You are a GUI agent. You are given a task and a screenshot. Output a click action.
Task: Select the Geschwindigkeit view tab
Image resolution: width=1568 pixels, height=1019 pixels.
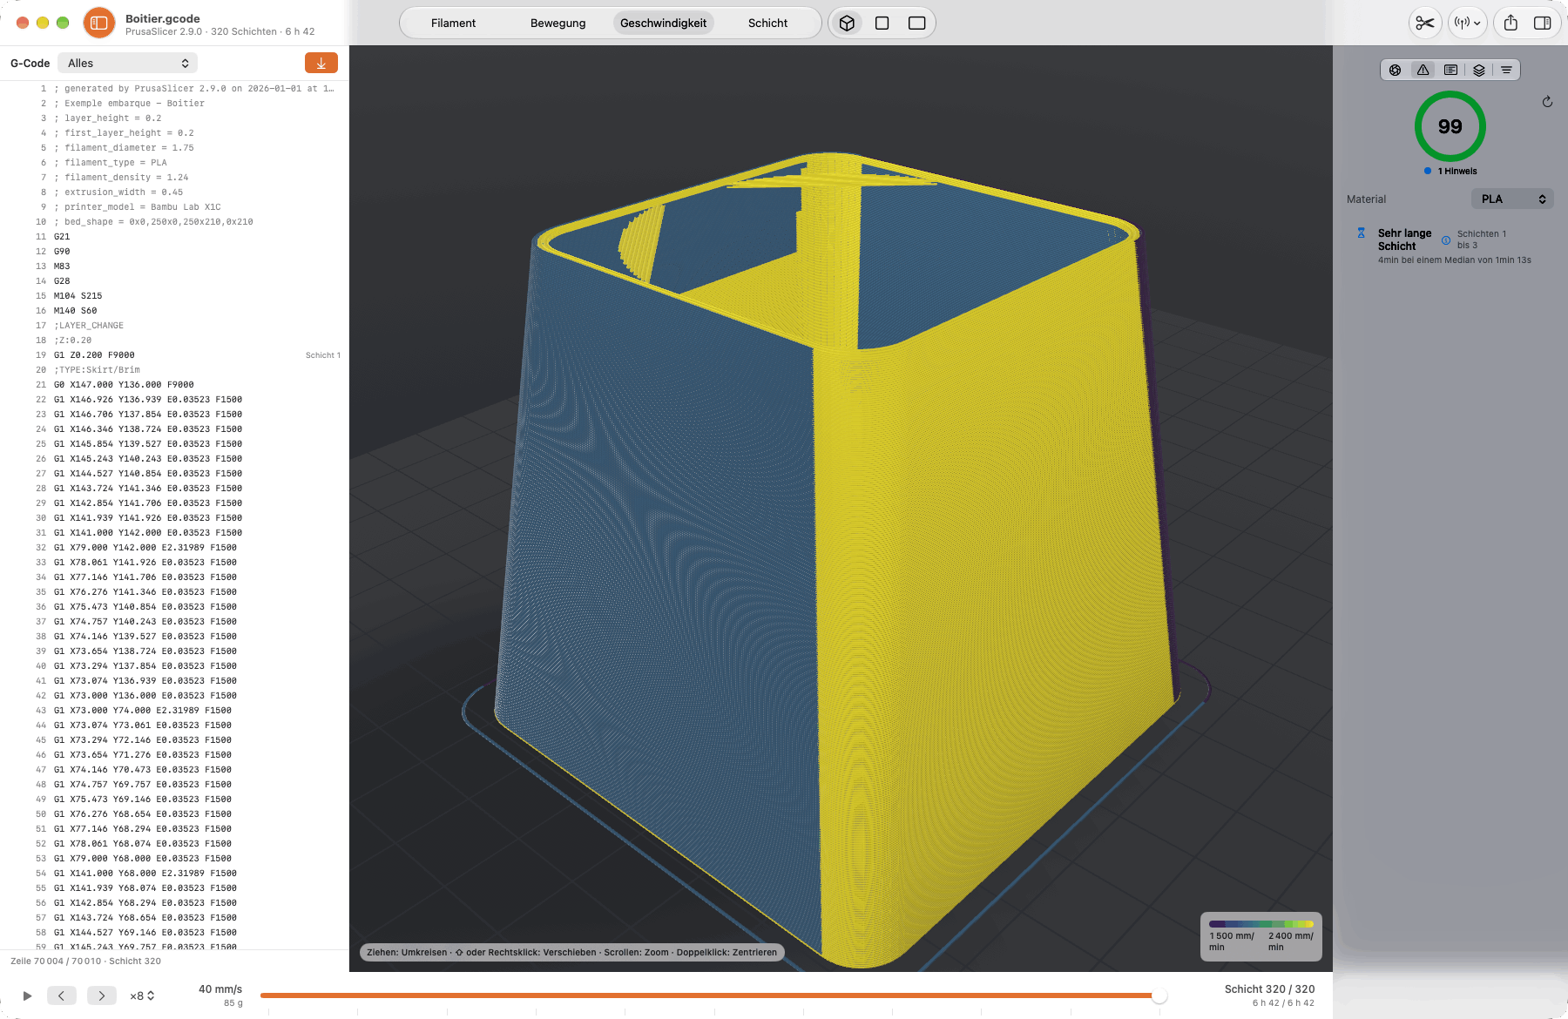click(663, 24)
